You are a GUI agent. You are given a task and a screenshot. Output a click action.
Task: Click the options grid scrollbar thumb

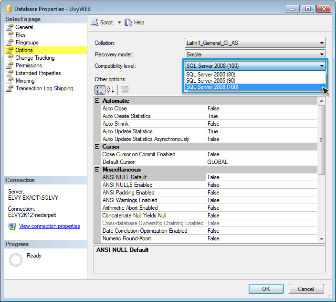point(321,140)
